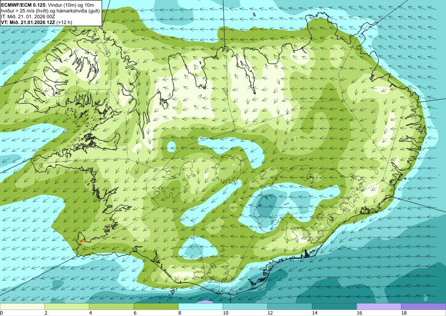Click the light green 2–4 legend swatch

click(67, 307)
